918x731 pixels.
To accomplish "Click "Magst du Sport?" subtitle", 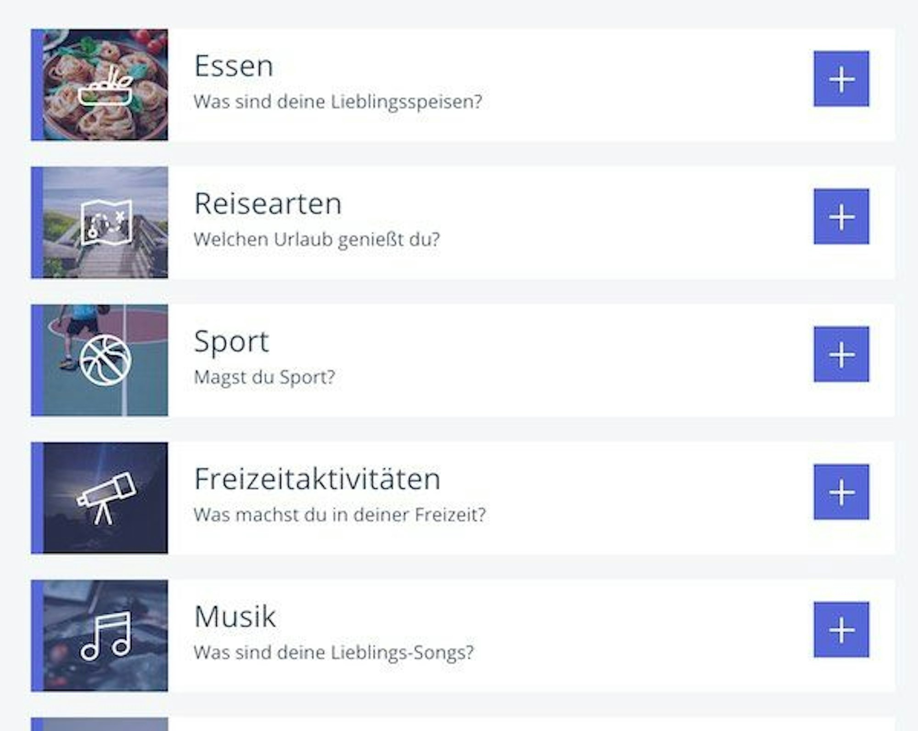I will click(264, 377).
